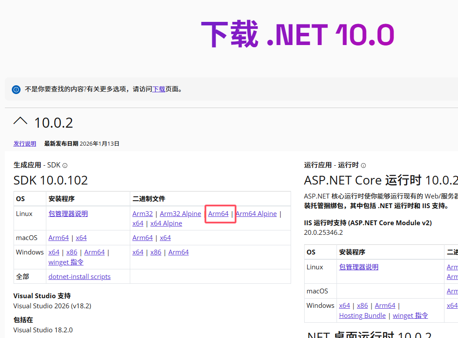The width and height of the screenshot is (458, 338).
Task: Click the blue info icon in notice banner
Action: [16, 89]
